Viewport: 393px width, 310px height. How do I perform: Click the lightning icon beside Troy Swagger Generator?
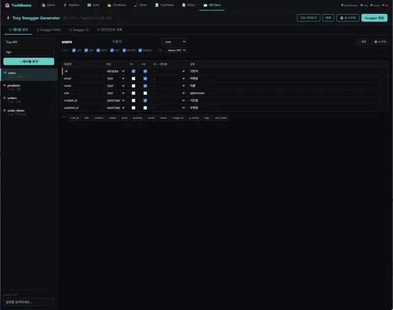[x=8, y=18]
